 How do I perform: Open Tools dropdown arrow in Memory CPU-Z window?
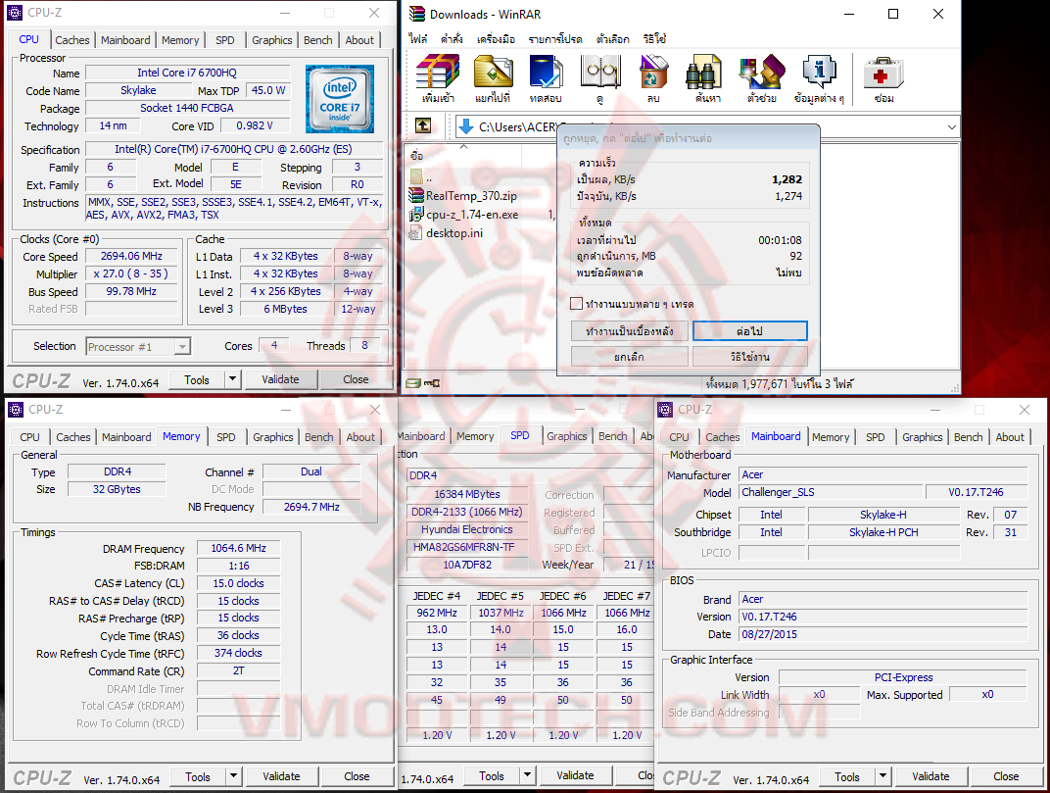click(x=233, y=776)
